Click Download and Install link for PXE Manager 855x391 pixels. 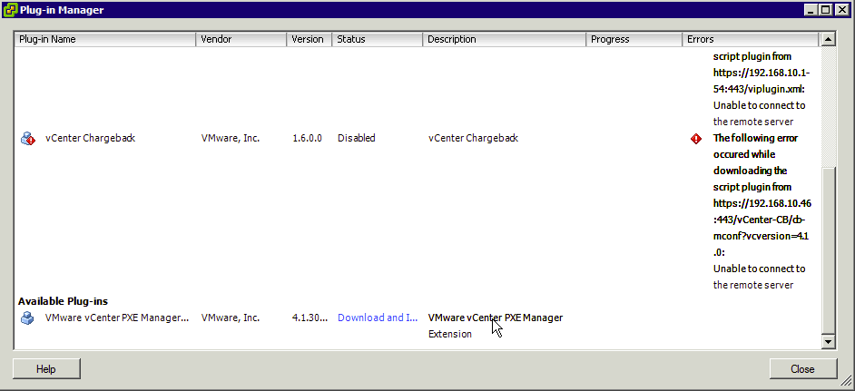point(378,318)
